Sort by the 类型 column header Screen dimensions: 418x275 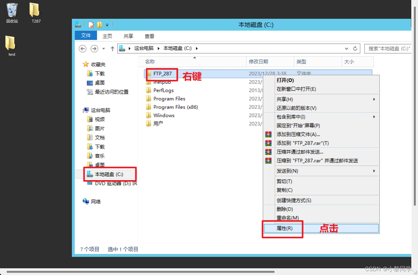pos(318,62)
